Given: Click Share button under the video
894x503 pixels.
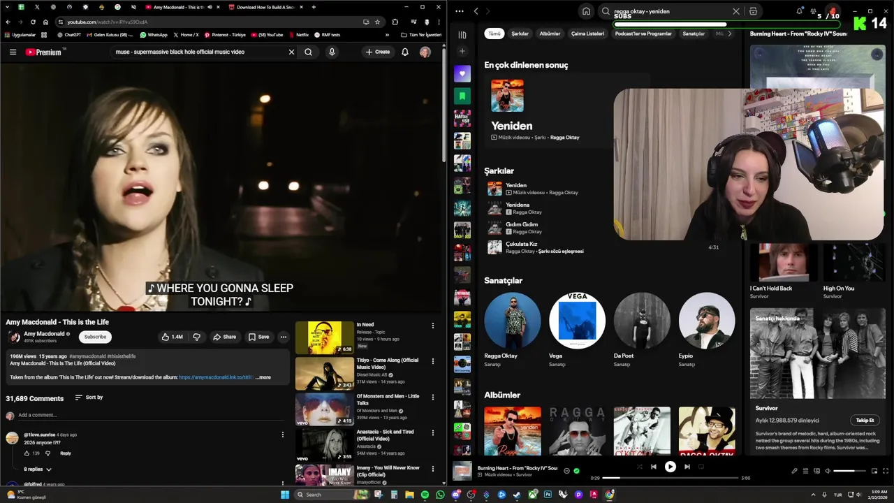Looking at the screenshot, I should pyautogui.click(x=224, y=337).
